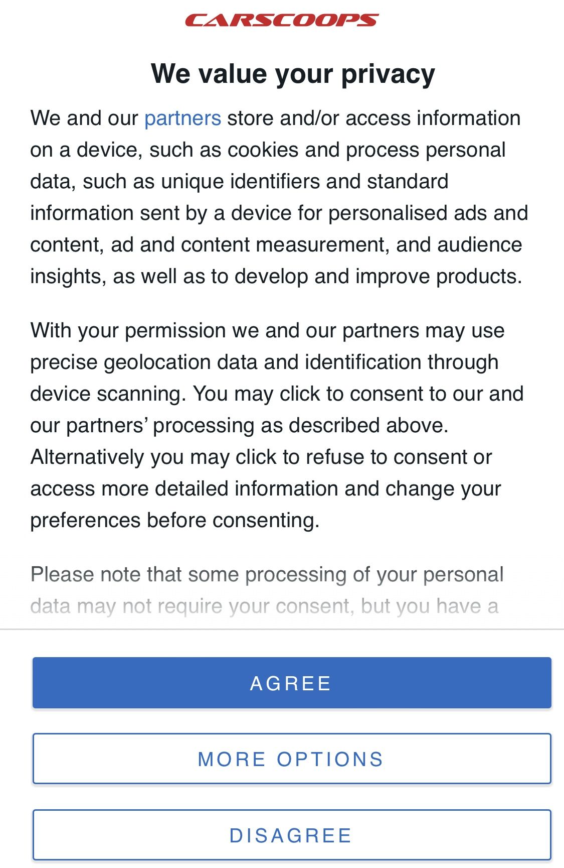This screenshot has height=868, width=564.
Task: Click the line starting "access more detailed information"
Action: pyautogui.click(x=266, y=489)
